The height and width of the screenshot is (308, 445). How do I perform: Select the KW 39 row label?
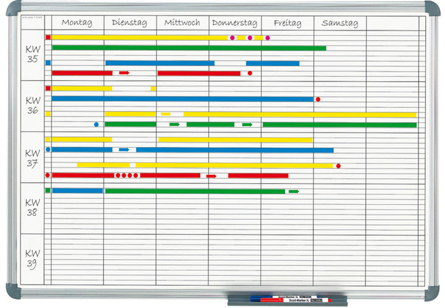click(x=32, y=259)
